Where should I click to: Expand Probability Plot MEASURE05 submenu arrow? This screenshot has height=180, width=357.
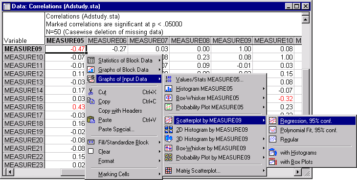pyautogui.click(x=264, y=107)
